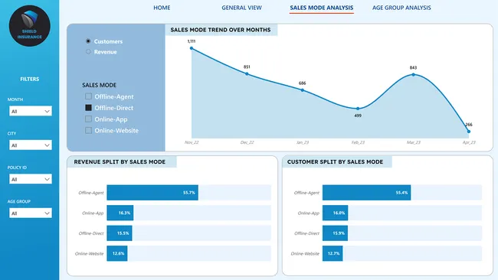Viewport: 498px width, 280px height.
Task: Click the SALES MODE slicer heading
Action: coord(99,85)
